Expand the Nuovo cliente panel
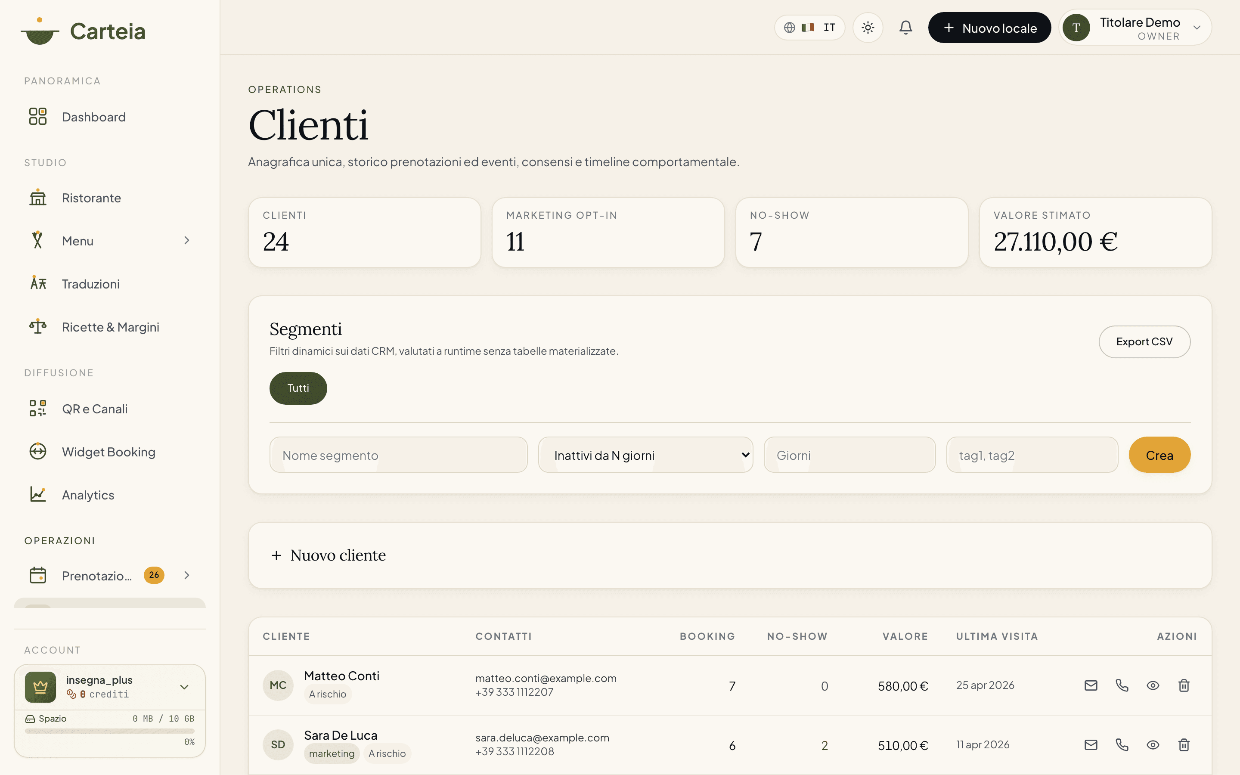The width and height of the screenshot is (1240, 775). click(x=730, y=555)
